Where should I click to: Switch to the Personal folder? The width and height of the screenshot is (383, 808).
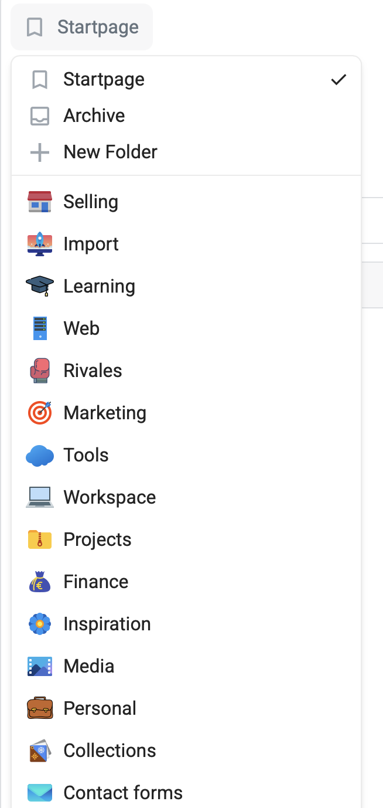[100, 708]
